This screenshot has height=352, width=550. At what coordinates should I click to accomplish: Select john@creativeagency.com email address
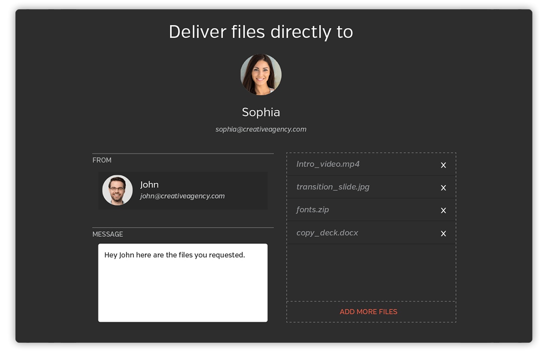[182, 196]
